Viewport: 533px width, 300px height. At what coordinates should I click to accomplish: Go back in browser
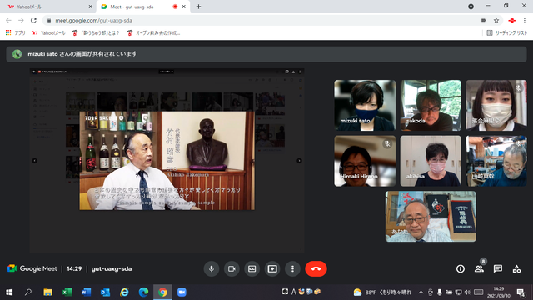coord(9,20)
